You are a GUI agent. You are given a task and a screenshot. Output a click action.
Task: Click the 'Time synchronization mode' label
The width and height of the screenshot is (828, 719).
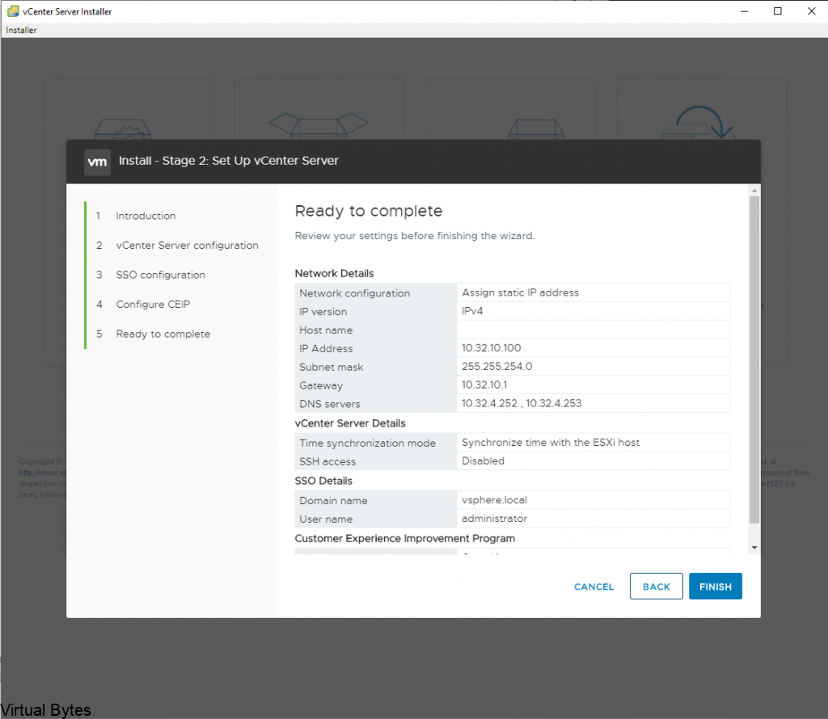[368, 443]
